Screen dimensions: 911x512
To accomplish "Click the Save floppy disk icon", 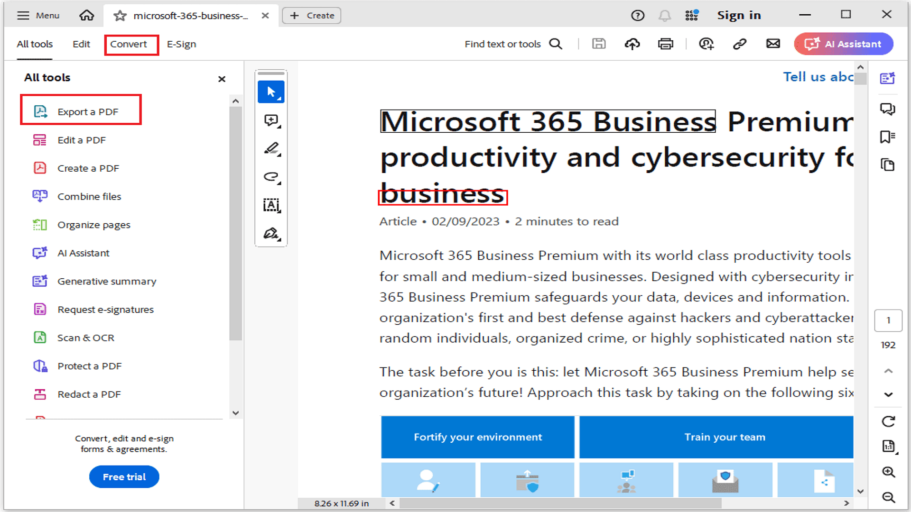I will click(x=599, y=44).
